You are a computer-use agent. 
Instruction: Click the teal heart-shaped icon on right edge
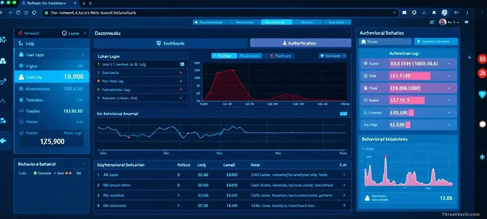(x=482, y=95)
